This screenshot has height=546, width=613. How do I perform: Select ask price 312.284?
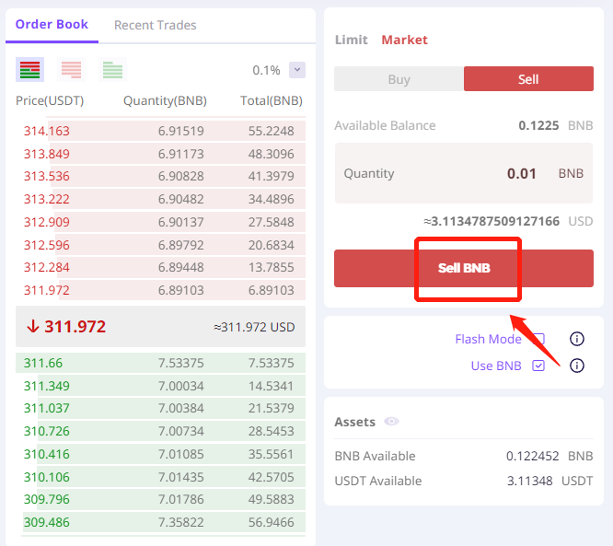click(47, 268)
